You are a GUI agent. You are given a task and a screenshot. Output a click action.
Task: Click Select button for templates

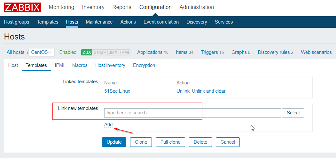(293, 113)
